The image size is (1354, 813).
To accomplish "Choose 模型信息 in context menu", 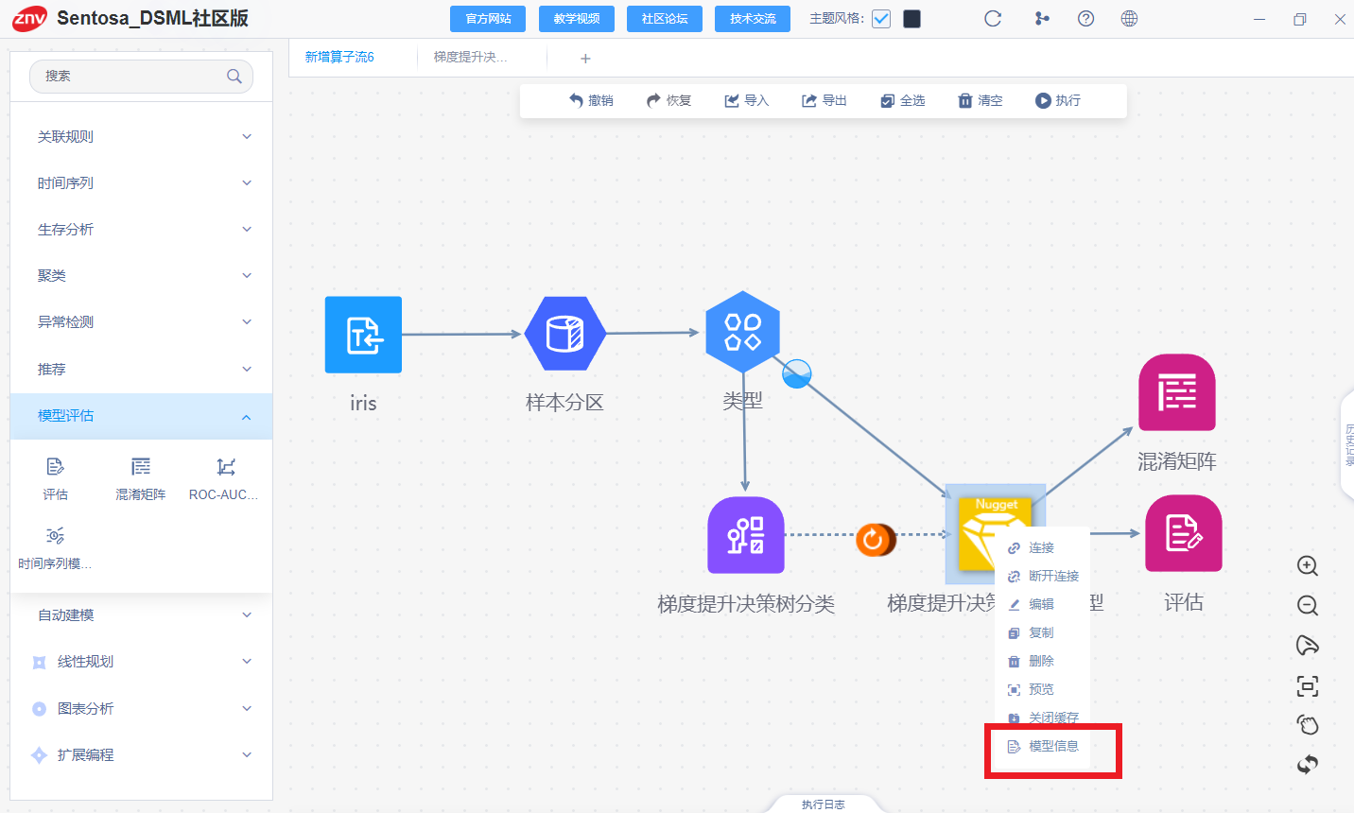I will point(1042,746).
